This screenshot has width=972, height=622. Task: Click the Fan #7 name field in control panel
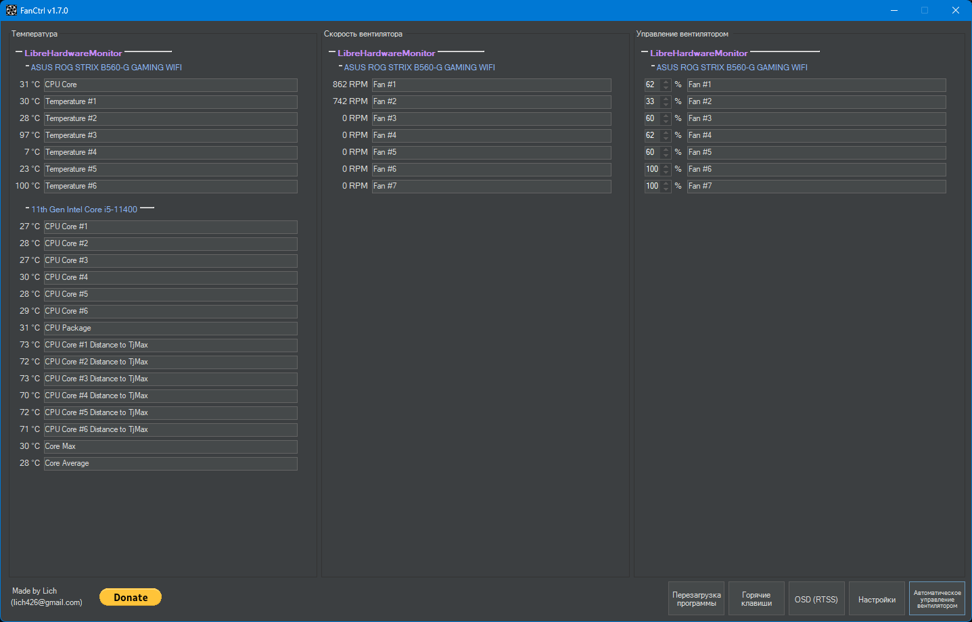click(816, 186)
